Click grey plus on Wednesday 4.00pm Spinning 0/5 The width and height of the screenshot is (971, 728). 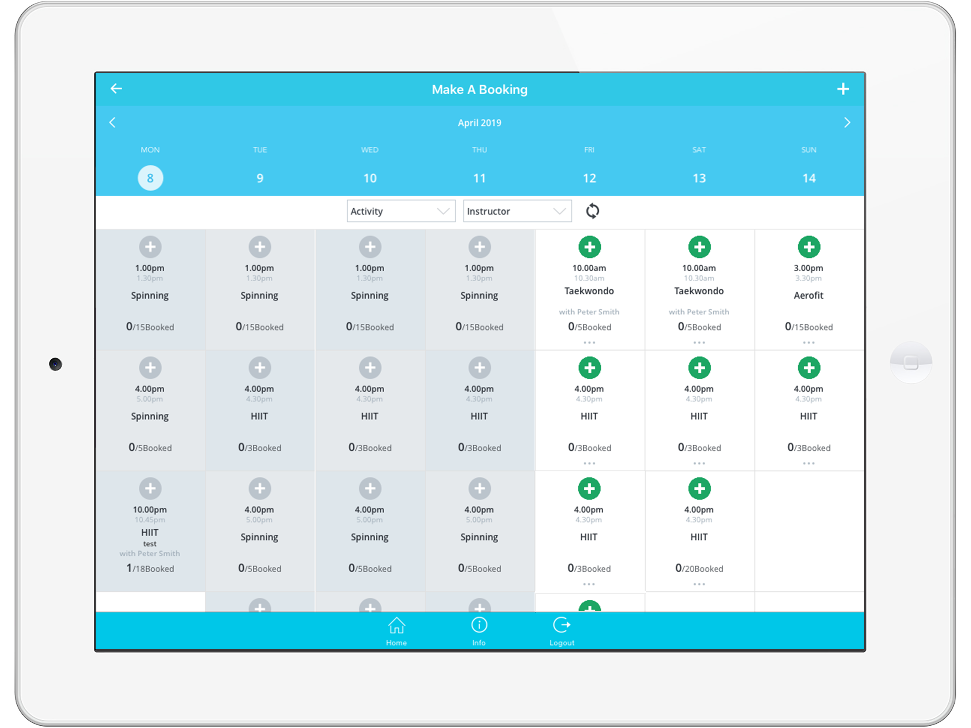[370, 489]
